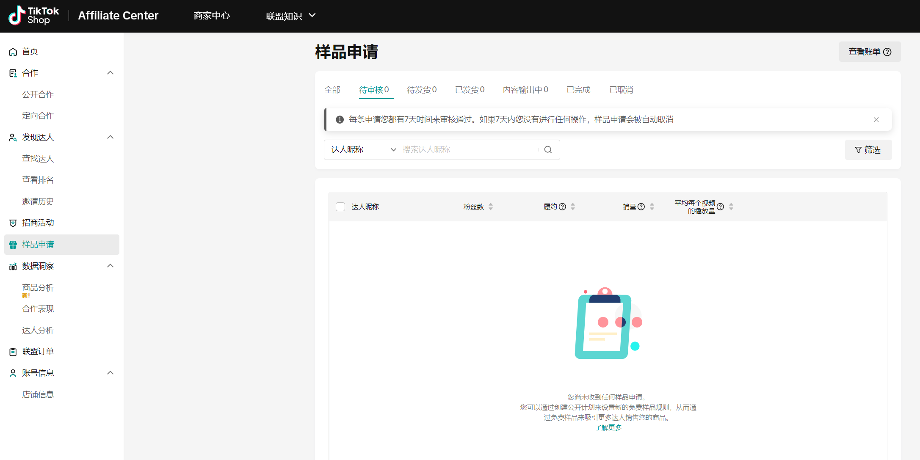Sort table by 粉丝数 arrows
The height and width of the screenshot is (460, 920).
(491, 207)
